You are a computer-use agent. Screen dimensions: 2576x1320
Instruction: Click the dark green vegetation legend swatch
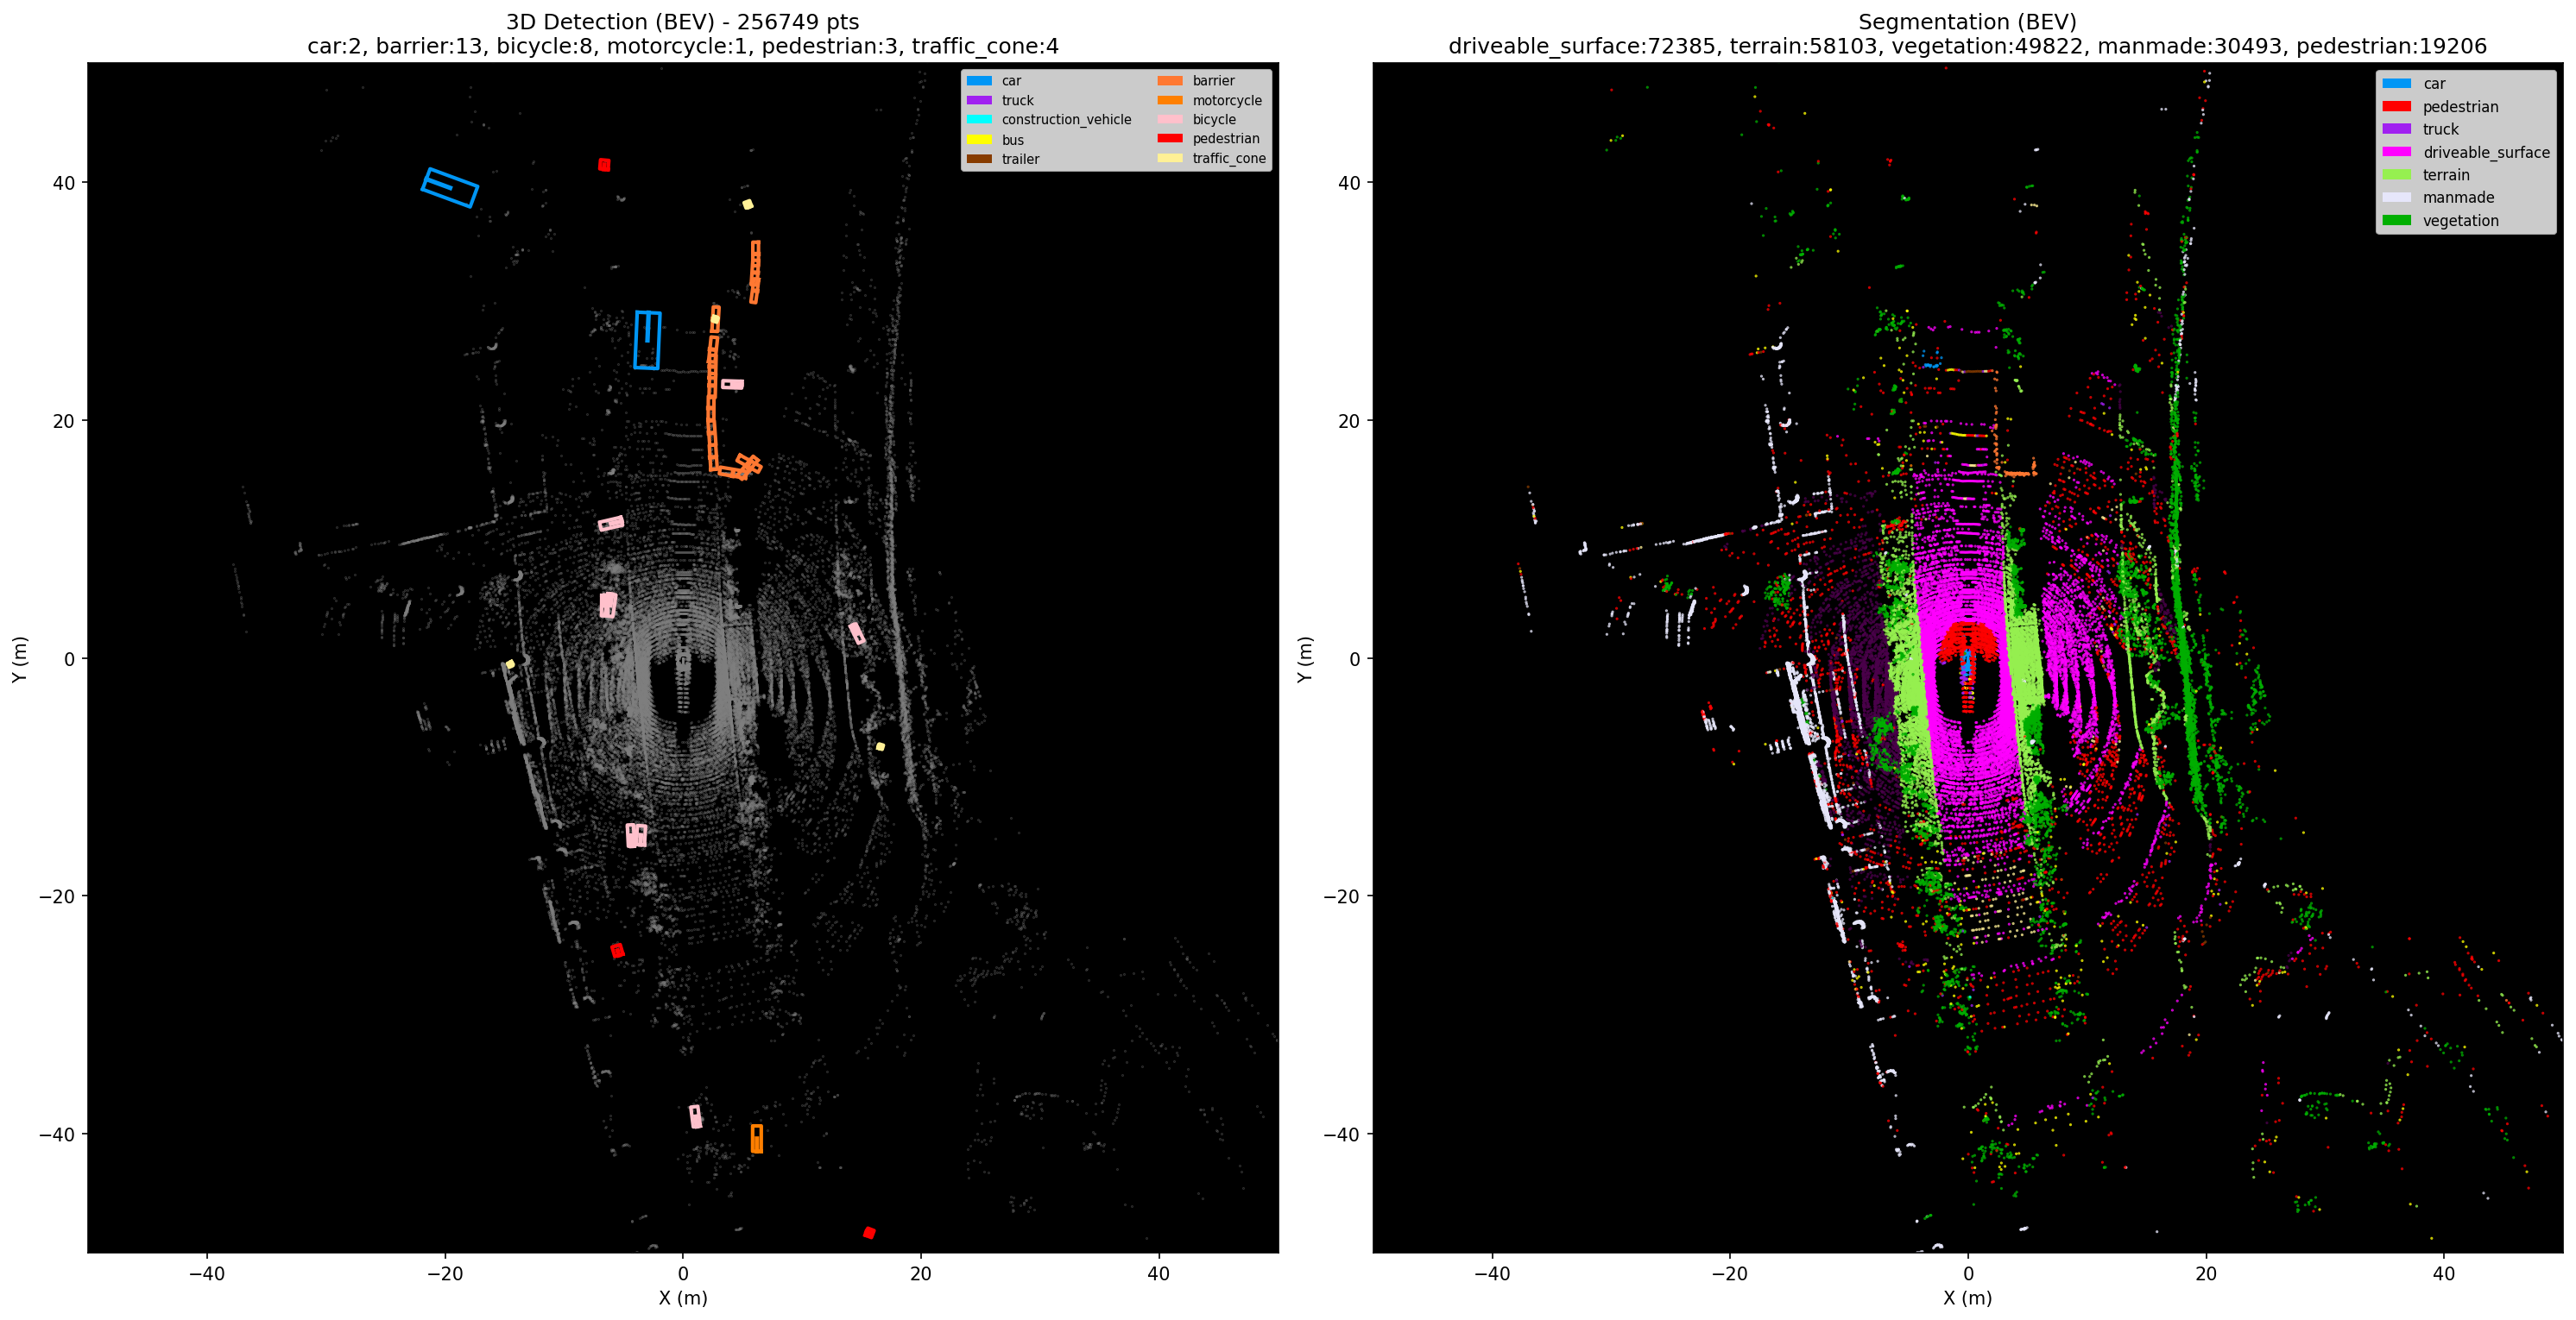point(2396,221)
